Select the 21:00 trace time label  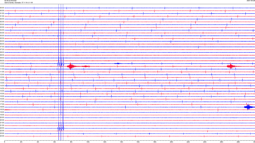pos(2,123)
